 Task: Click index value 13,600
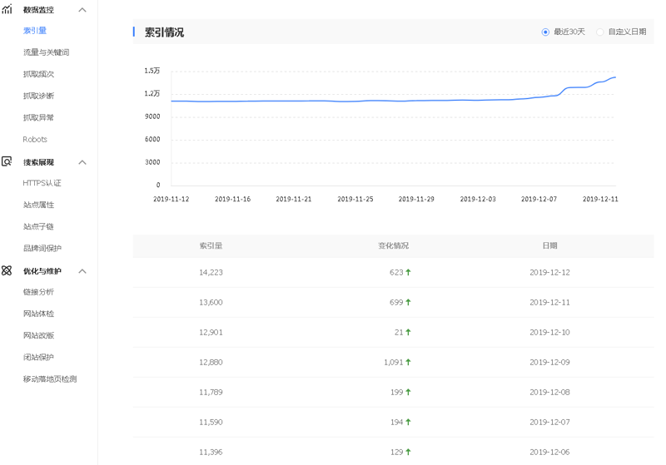(211, 302)
